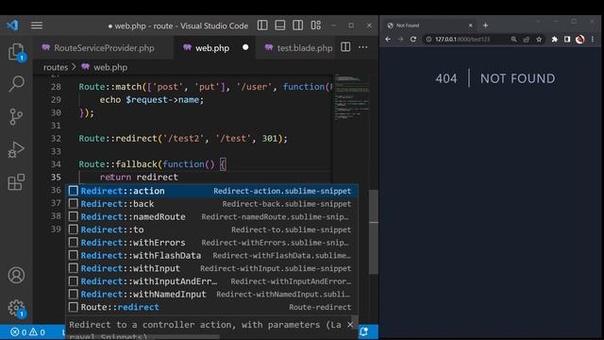Click the errors and warnings status indicator
Image resolution: width=604 pixels, height=340 pixels.
click(27, 331)
